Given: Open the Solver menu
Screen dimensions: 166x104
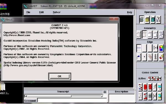Looking at the screenshot, I should [57, 12].
